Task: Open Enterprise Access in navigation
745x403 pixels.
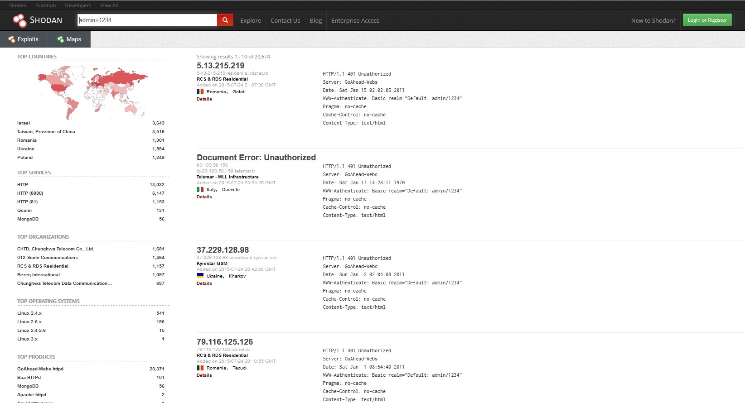Action: click(355, 20)
